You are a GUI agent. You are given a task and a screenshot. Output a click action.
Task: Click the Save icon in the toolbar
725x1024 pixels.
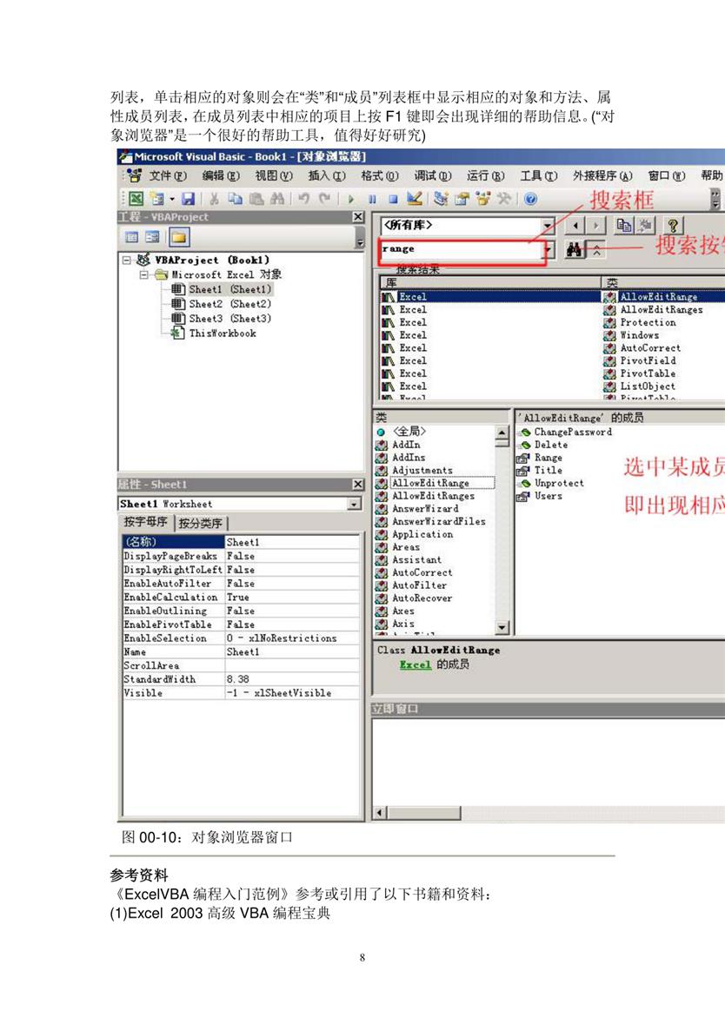tap(187, 199)
